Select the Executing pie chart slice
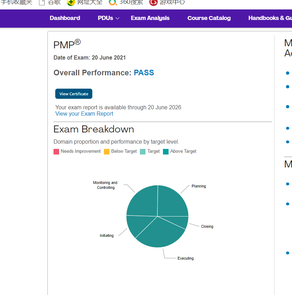 pos(159,233)
